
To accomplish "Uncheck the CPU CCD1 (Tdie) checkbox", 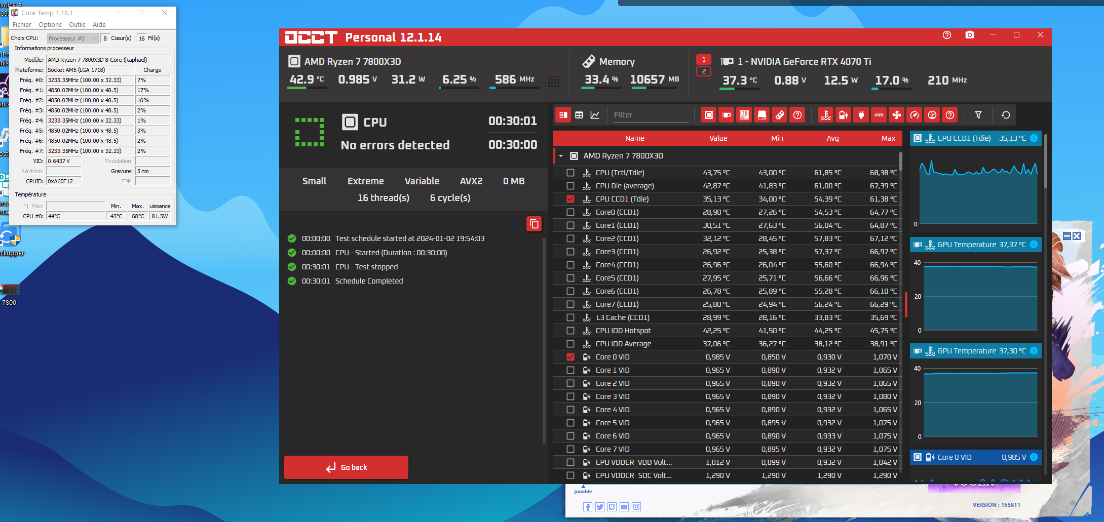I will 570,199.
